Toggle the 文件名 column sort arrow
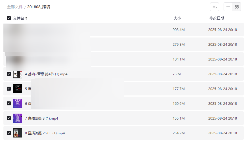Viewport: 248px width, 146px height. click(x=26, y=18)
